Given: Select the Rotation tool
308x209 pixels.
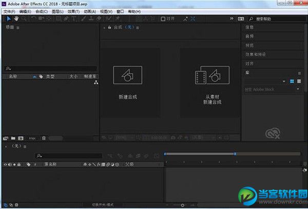Looking at the screenshot, I should pyautogui.click(x=33, y=18).
